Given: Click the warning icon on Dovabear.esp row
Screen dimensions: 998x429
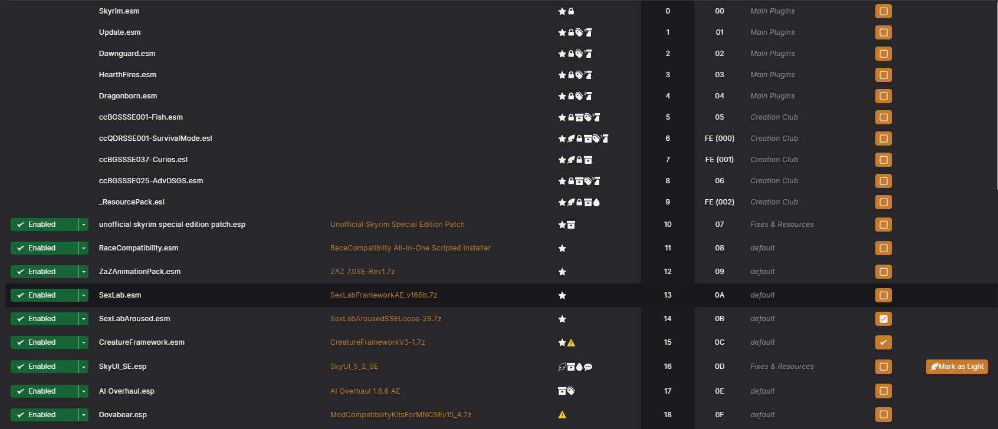Looking at the screenshot, I should click(x=562, y=415).
